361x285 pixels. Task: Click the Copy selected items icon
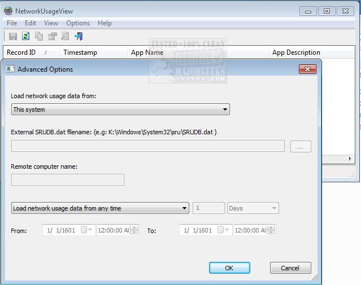pos(39,36)
